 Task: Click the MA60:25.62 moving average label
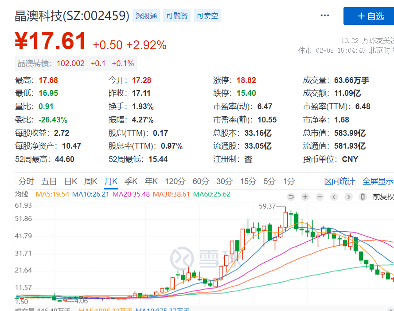click(x=211, y=194)
